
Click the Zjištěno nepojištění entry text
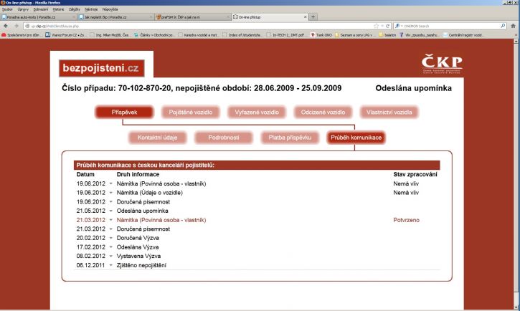[141, 265]
